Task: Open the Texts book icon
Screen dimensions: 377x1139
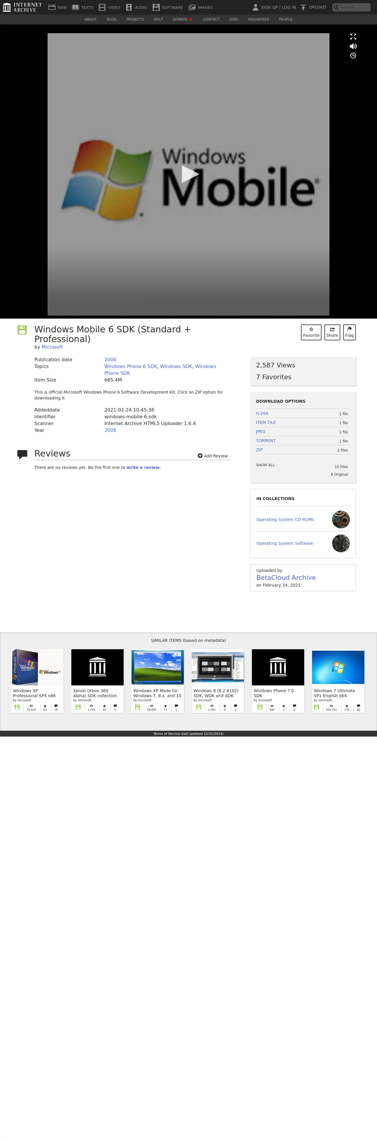Action: click(75, 7)
